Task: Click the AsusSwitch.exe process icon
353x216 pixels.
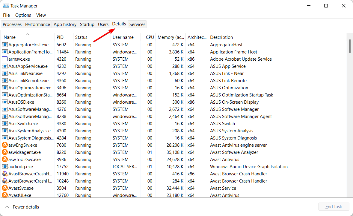Action: pos(5,124)
